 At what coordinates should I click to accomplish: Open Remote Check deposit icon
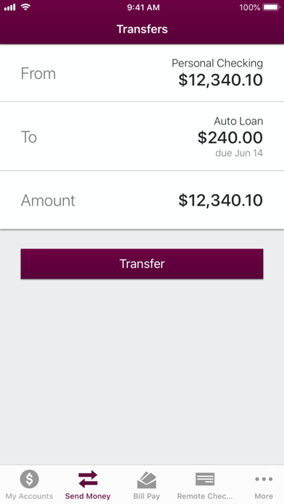[x=205, y=479]
